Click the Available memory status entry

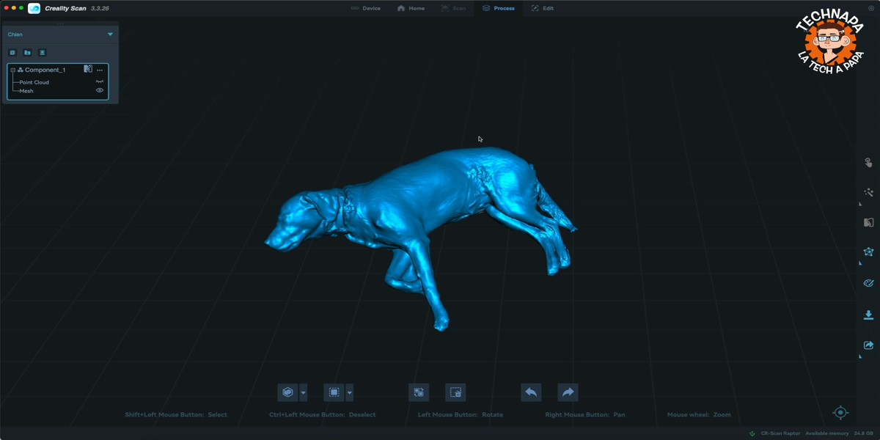click(x=839, y=433)
